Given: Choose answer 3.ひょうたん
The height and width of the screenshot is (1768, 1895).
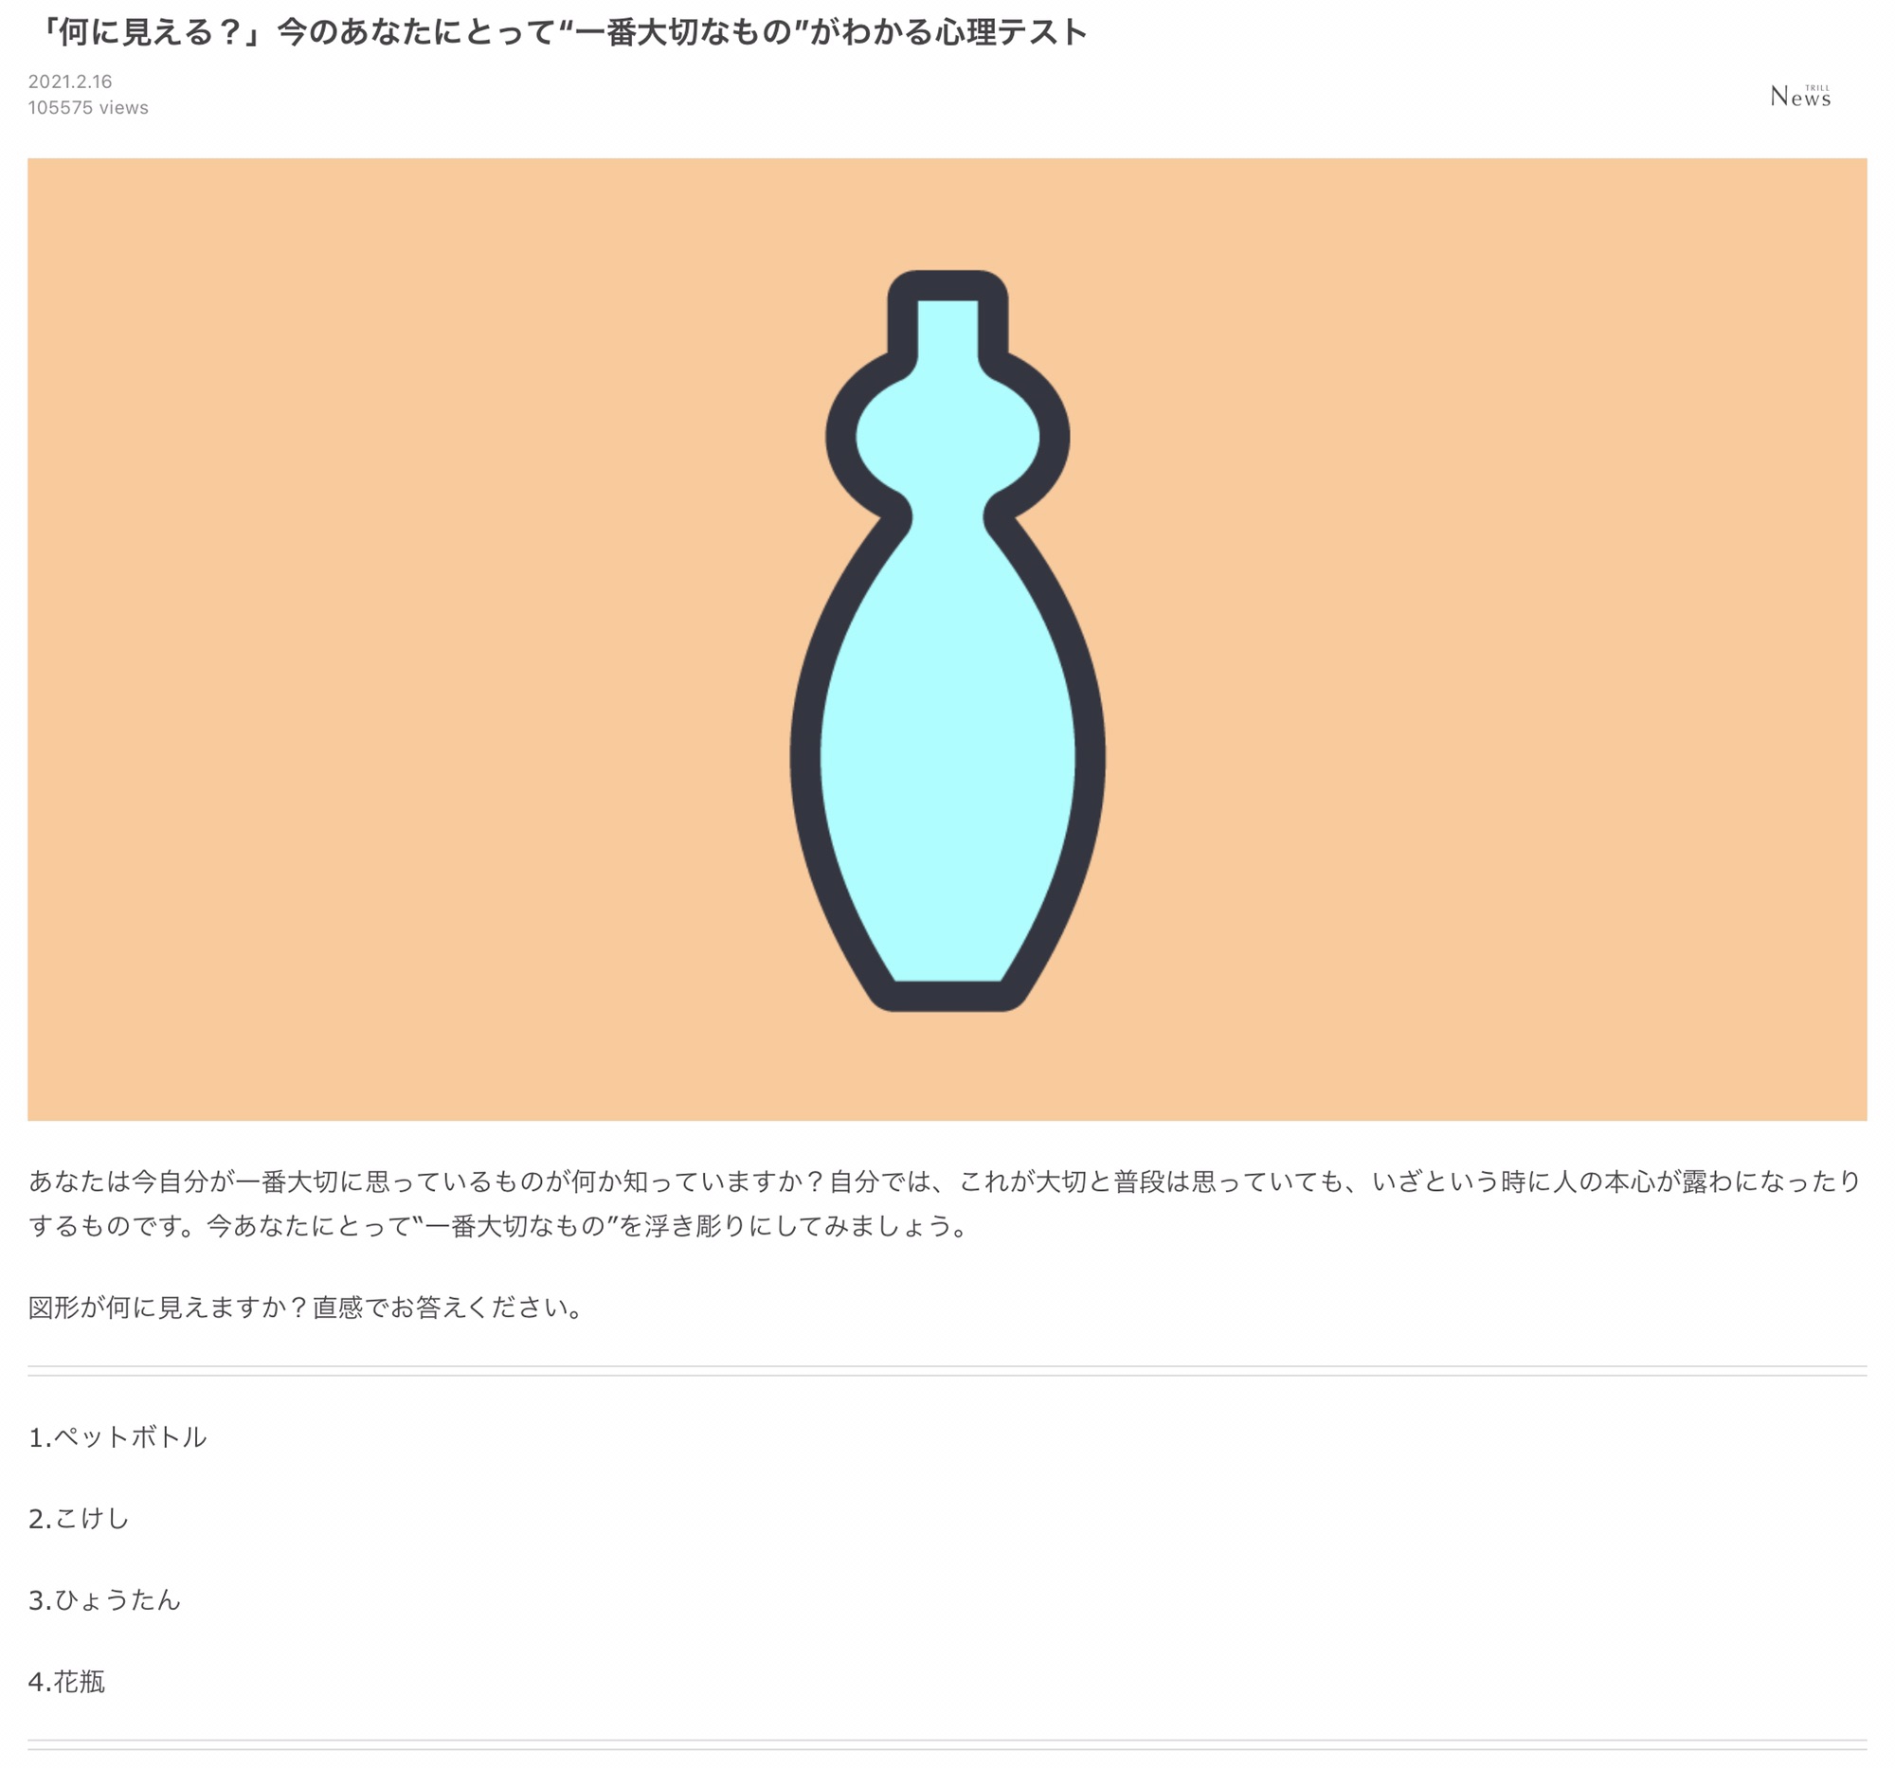Looking at the screenshot, I should pyautogui.click(x=104, y=1599).
